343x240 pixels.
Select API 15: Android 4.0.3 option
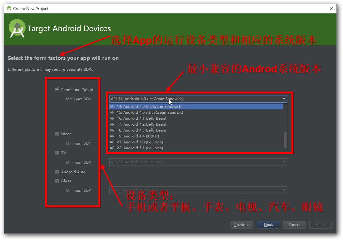pos(196,112)
